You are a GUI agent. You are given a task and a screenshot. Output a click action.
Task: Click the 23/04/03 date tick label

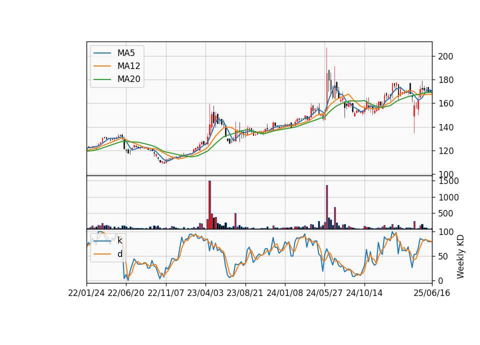(x=205, y=293)
